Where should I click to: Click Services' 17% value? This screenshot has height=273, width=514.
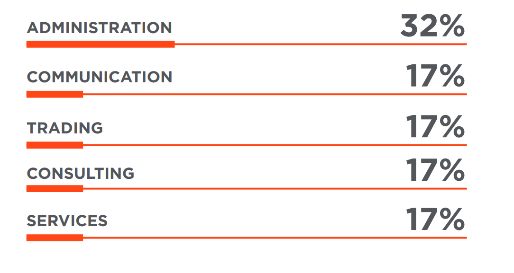point(435,219)
